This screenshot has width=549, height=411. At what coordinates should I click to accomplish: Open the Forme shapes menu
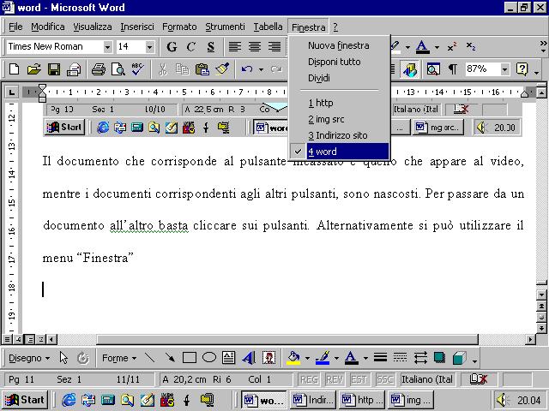click(x=119, y=358)
